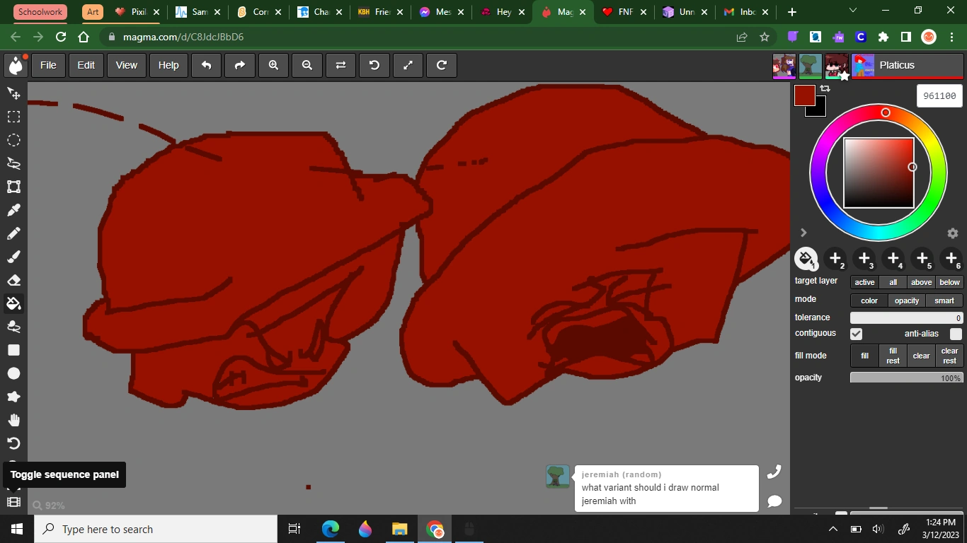Screen dimensions: 967x543
Task: Pick the Hand pan tool
Action: coord(13,420)
